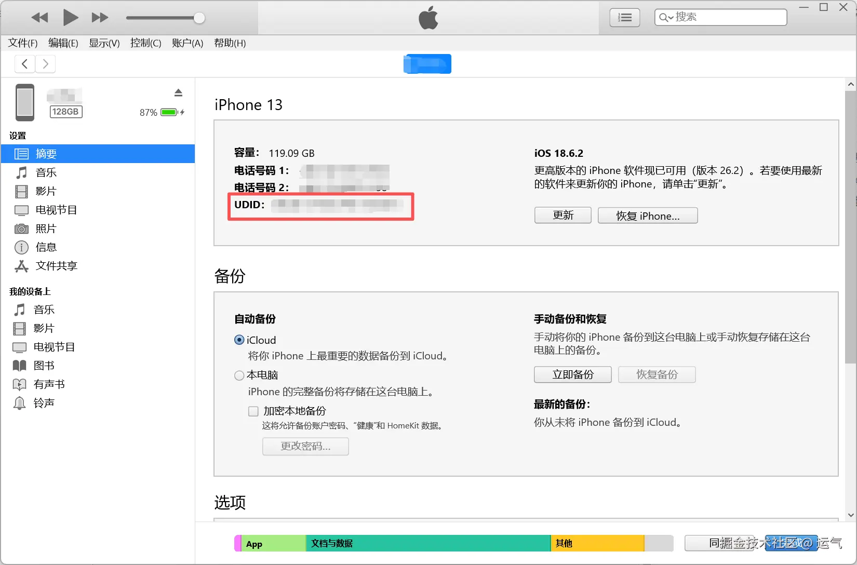Click the music note icon under 我的设备上
857x565 pixels.
click(19, 310)
